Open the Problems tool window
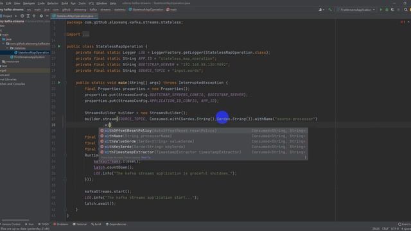 click(x=61, y=225)
